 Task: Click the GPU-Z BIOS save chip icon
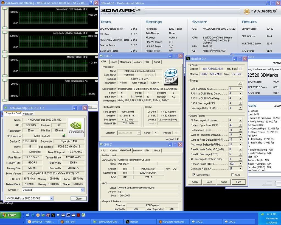[64, 135]
